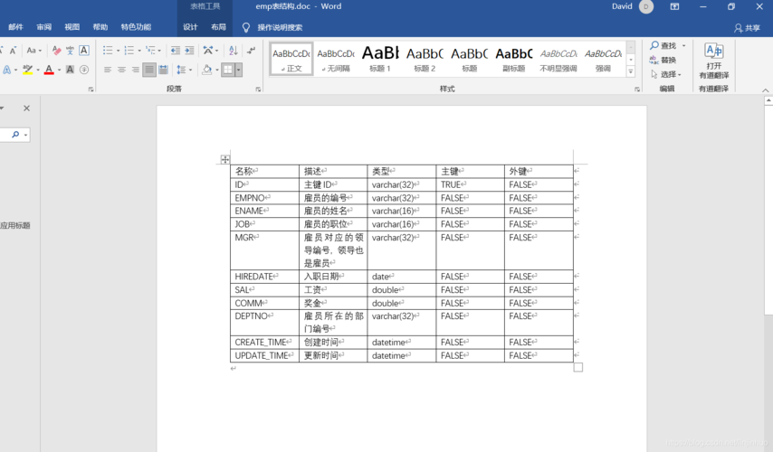The image size is (773, 452).
Task: Open the Shading color dropdown arrow
Action: [x=217, y=70]
